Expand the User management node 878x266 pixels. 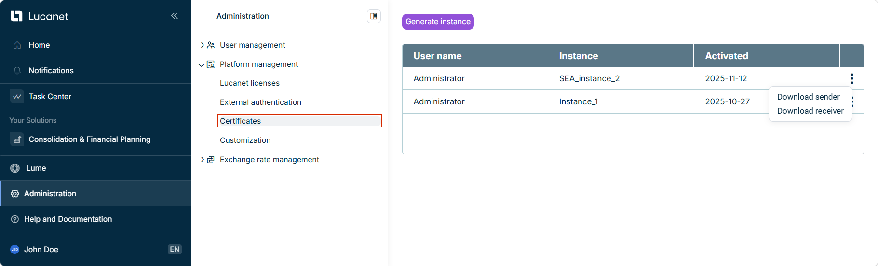point(202,45)
